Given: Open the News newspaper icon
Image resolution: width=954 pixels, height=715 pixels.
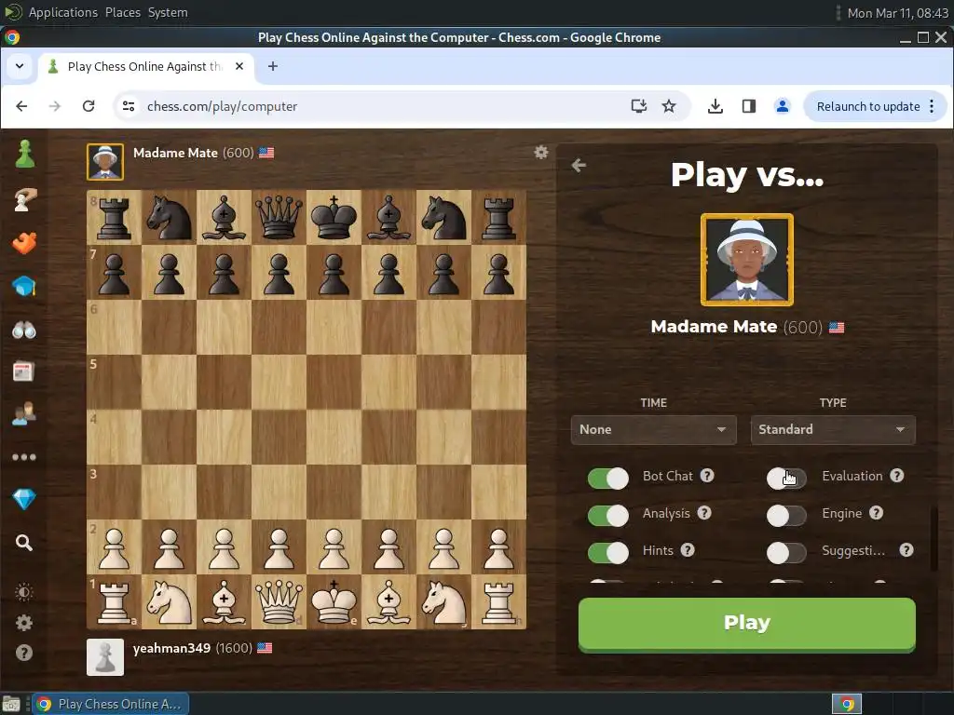Looking at the screenshot, I should coord(23,371).
